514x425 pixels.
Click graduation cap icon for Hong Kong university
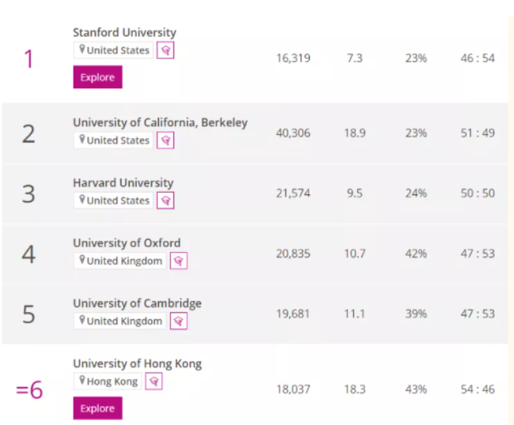(154, 381)
